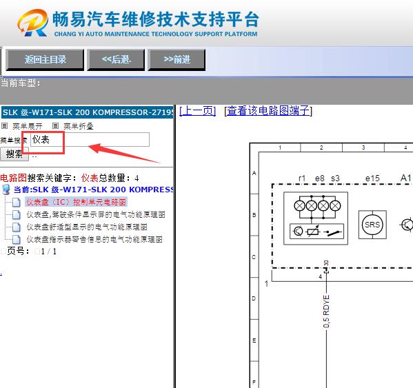Click the 菜单展开 label
This screenshot has width=413, height=388.
coord(28,126)
